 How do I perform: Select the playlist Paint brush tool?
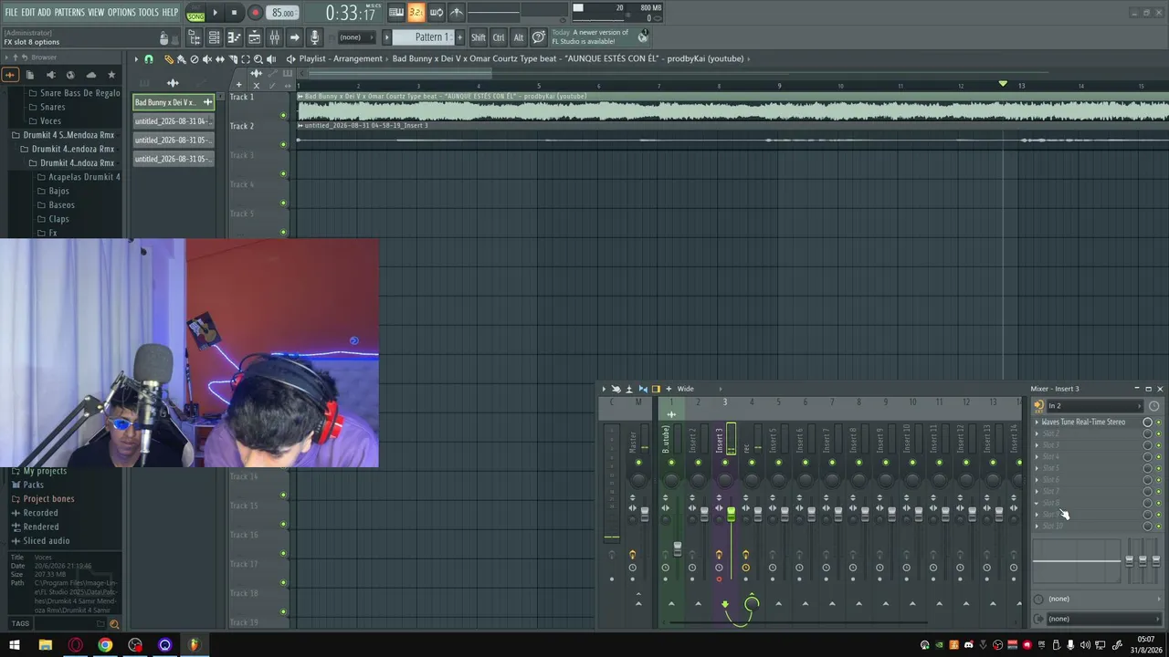[181, 59]
